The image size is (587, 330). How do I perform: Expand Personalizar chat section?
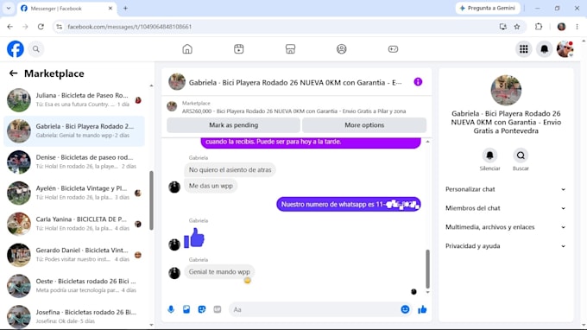[505, 189]
